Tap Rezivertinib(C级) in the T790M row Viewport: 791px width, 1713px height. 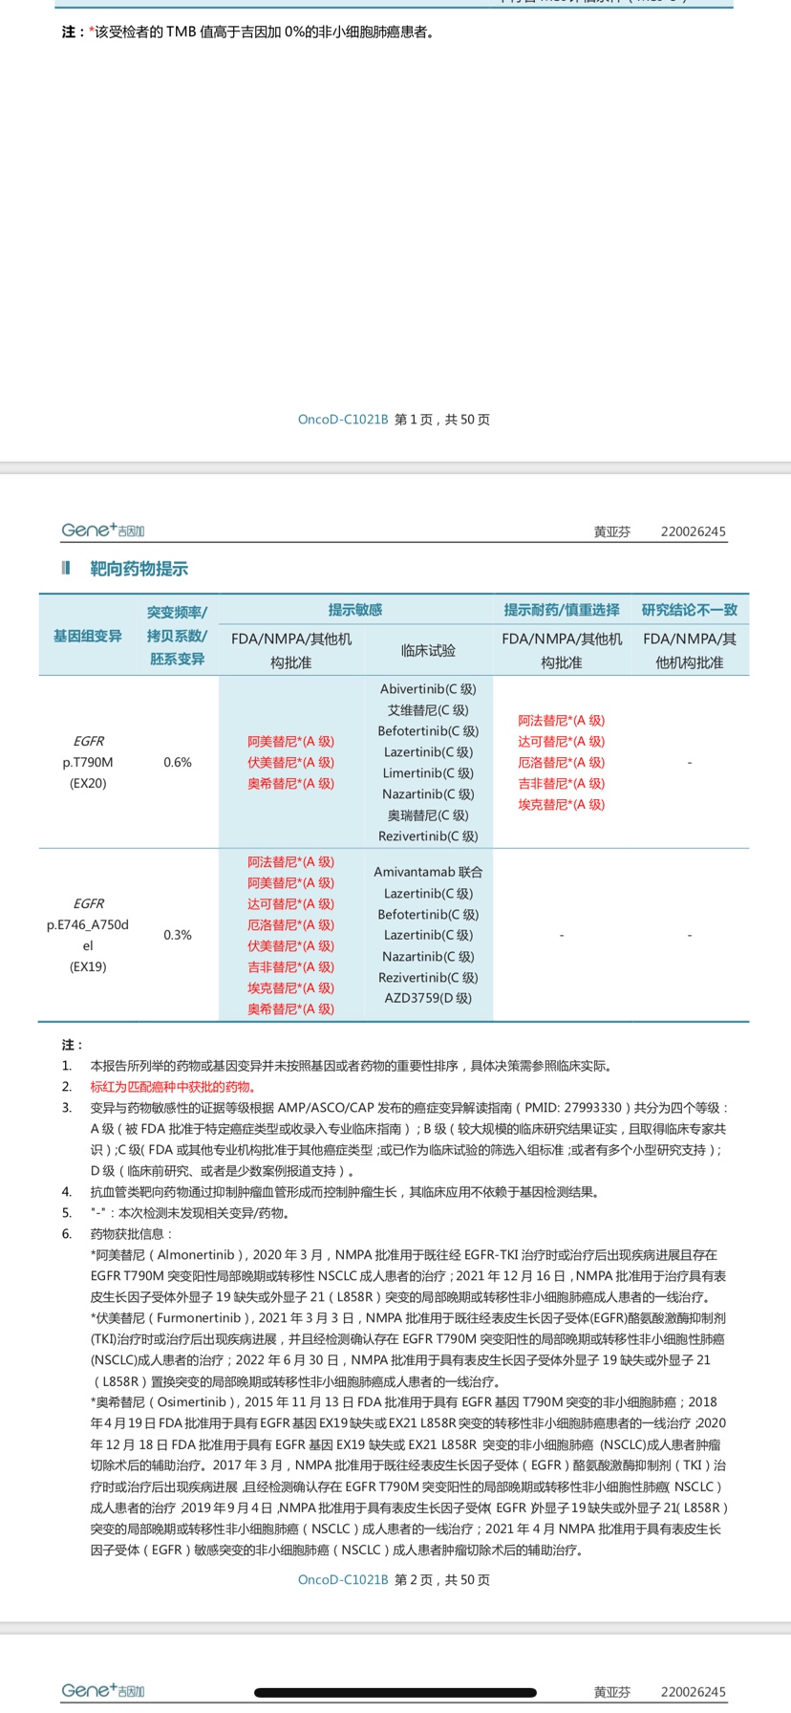[428, 835]
